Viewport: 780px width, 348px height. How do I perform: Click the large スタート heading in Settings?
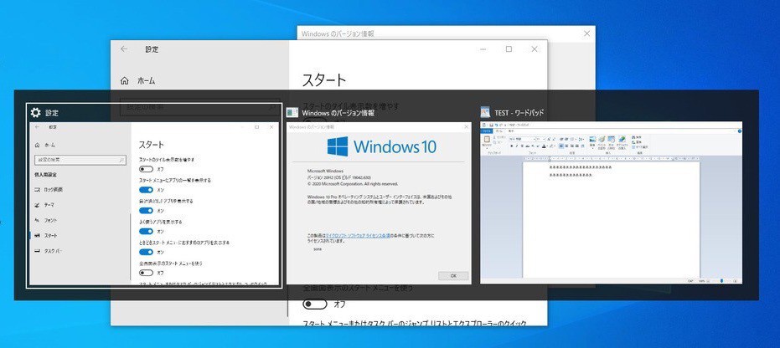pyautogui.click(x=324, y=80)
